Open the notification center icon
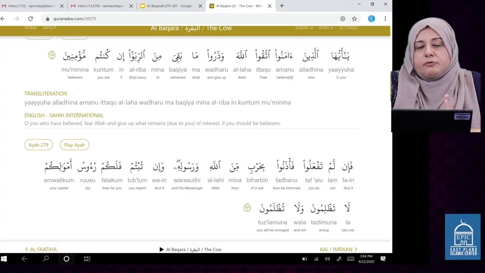Image resolution: width=485 pixels, height=273 pixels. 383,259
